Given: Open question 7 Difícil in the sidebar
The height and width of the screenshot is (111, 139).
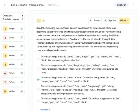Looking at the screenshot, I should click(x=13, y=82).
